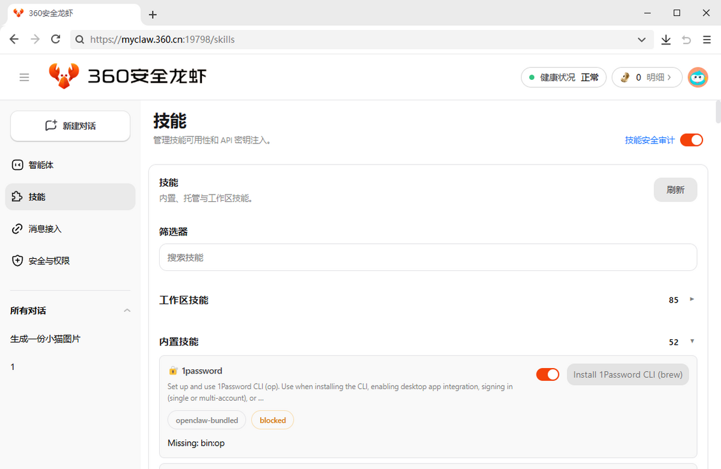Screen dimensions: 721x469
Task: Open the browser menu icon
Action: click(x=707, y=40)
